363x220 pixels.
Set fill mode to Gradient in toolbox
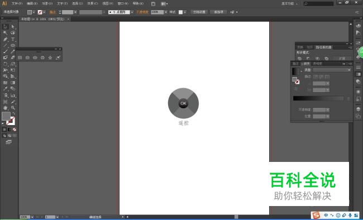pyautogui.click(x=9, y=130)
